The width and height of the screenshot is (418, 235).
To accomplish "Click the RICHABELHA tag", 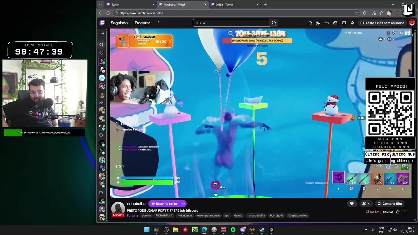I will [x=164, y=216].
